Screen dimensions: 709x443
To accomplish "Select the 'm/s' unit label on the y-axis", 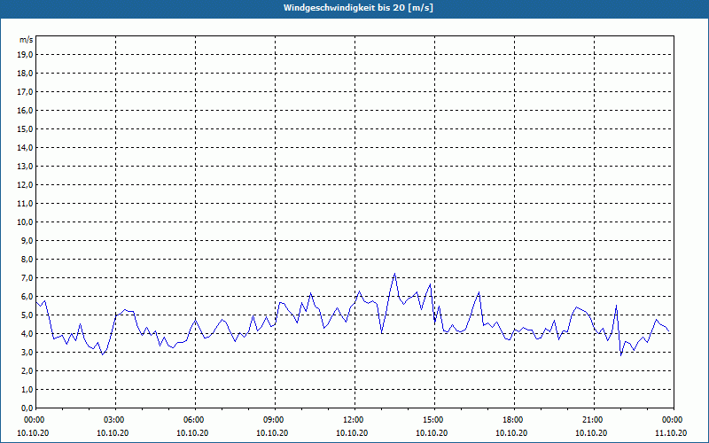I will [27, 40].
